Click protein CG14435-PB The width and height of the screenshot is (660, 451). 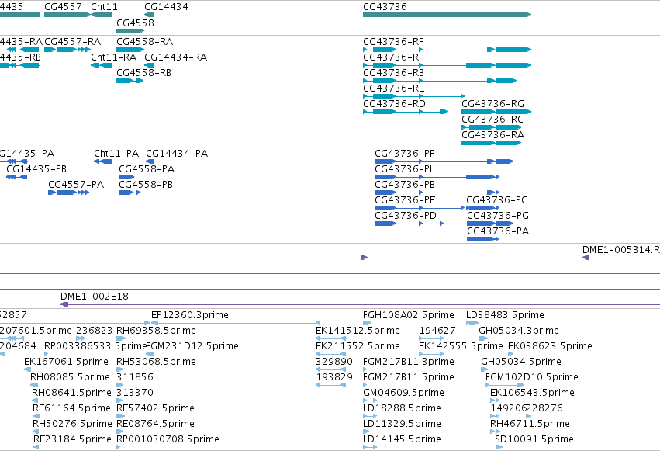17,177
